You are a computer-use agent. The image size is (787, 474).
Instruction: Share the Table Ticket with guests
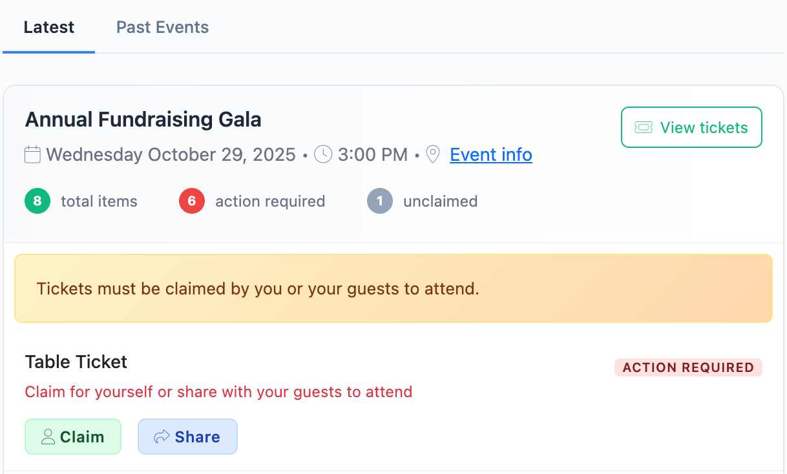pos(187,437)
